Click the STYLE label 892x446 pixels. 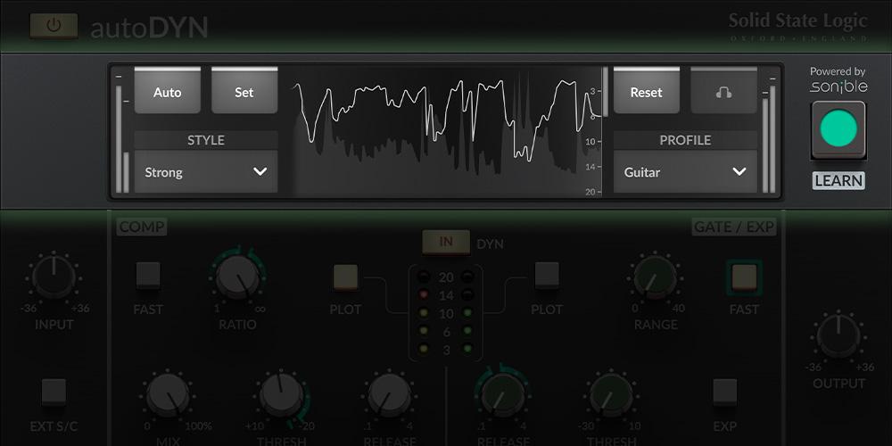(x=206, y=140)
